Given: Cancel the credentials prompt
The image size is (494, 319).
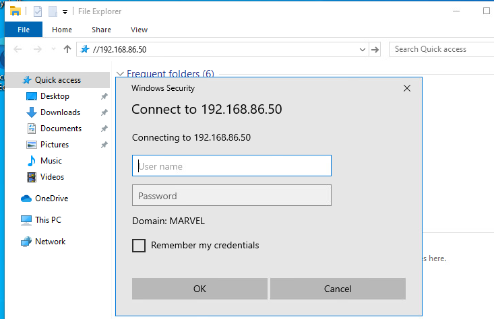Looking at the screenshot, I should coord(338,289).
